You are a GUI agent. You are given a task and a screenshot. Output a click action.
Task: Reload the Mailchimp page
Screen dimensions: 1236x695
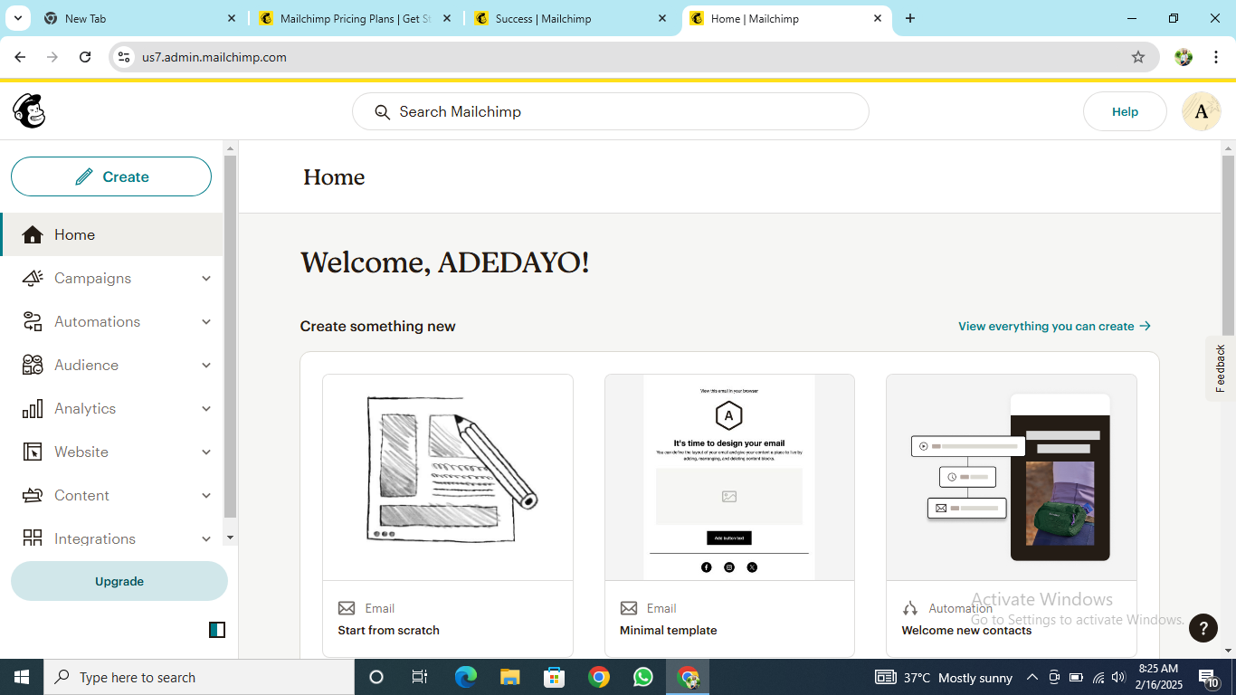(85, 57)
